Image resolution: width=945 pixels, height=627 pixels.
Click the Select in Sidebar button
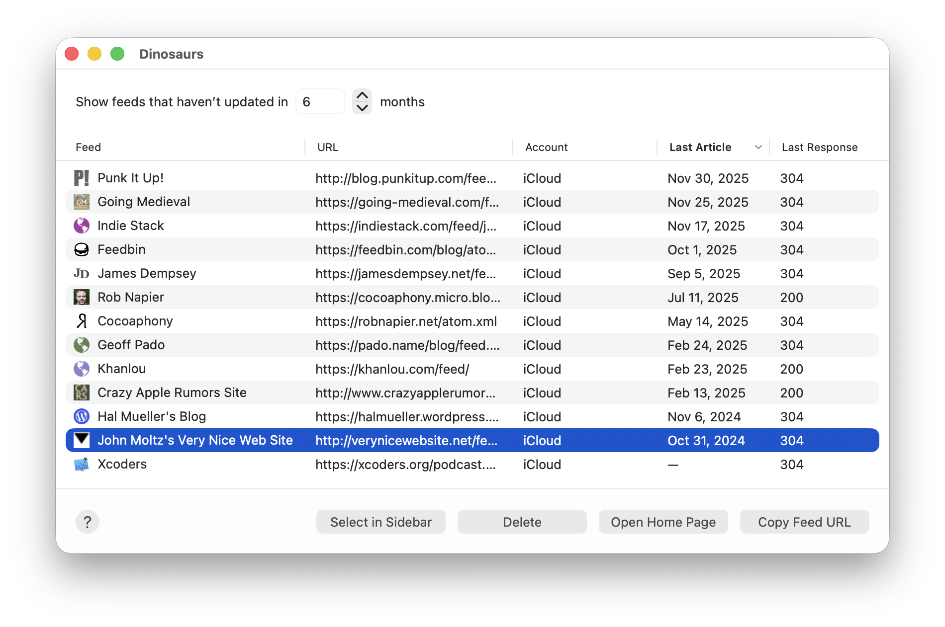point(381,522)
